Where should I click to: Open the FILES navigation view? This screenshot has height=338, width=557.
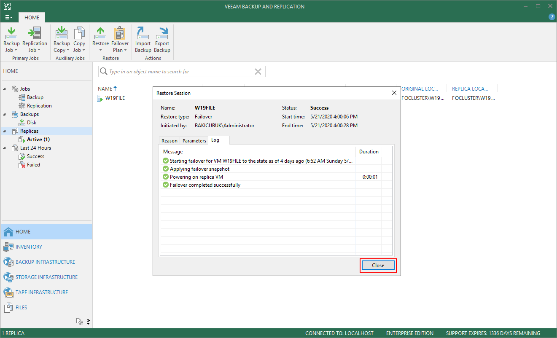point(46,308)
